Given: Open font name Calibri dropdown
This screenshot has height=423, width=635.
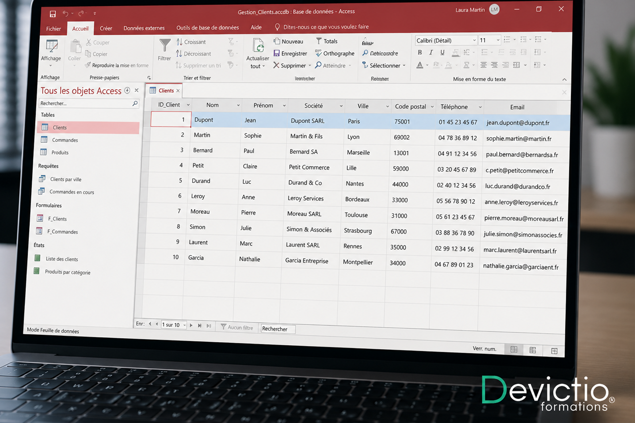Looking at the screenshot, I should click(475, 40).
